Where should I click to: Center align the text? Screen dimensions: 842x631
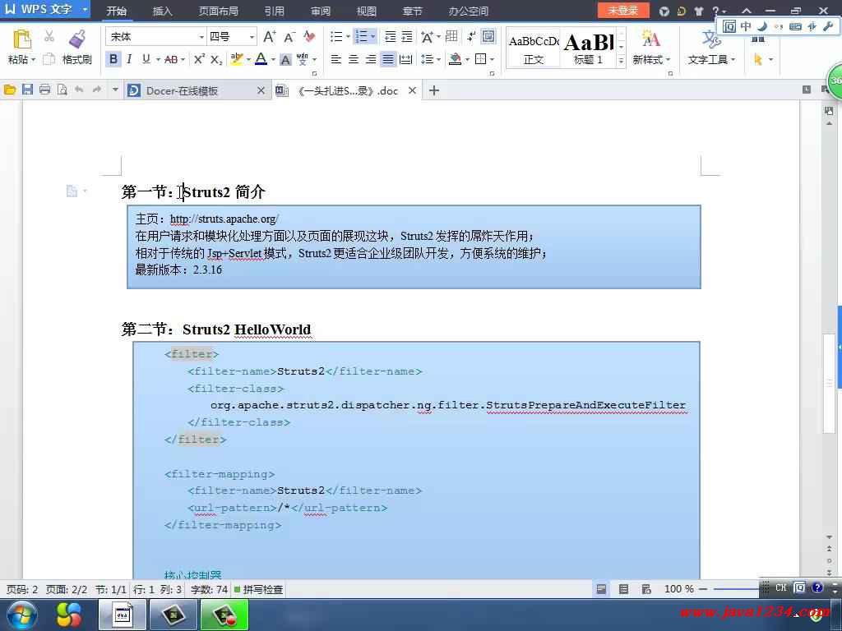[x=354, y=59]
